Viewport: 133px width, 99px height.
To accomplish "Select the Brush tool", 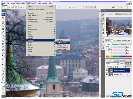I will tap(3, 38).
